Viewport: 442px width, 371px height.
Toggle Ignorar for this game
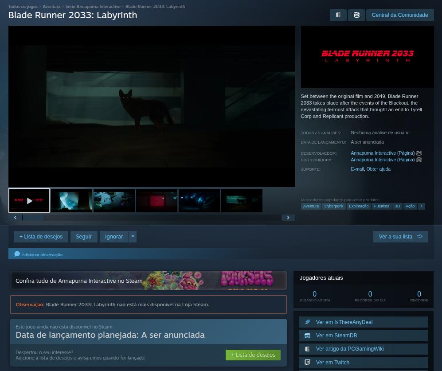114,237
